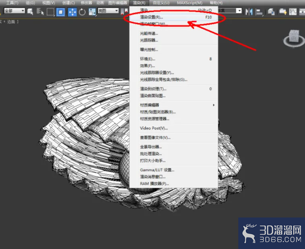Click the Mirror tool icon
The image size is (305, 249).
pyautogui.click(x=249, y=12)
